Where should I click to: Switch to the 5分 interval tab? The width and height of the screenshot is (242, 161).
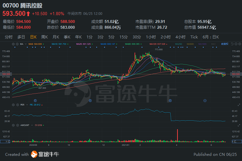click(111, 37)
